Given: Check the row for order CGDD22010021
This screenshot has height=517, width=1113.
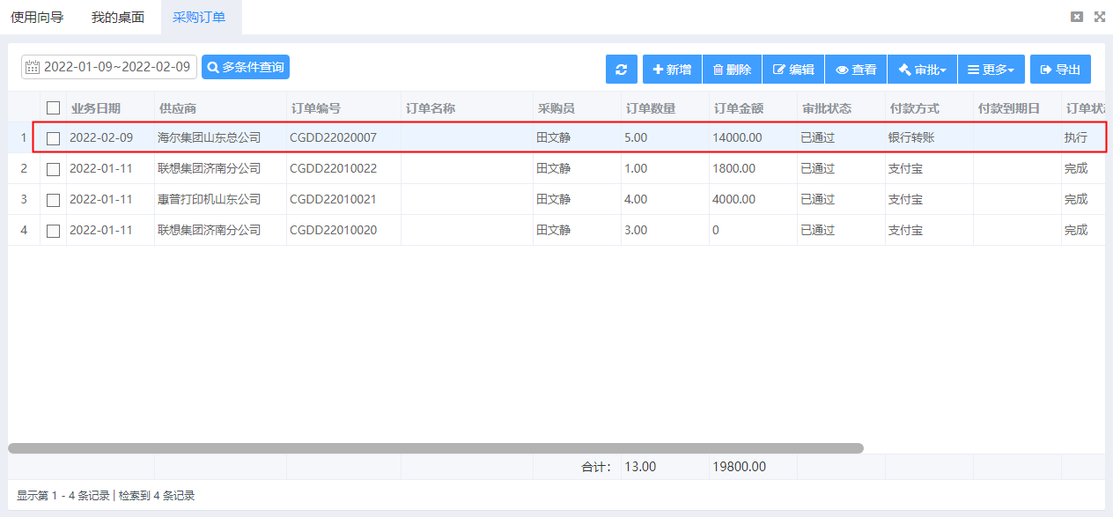Looking at the screenshot, I should 54,200.
